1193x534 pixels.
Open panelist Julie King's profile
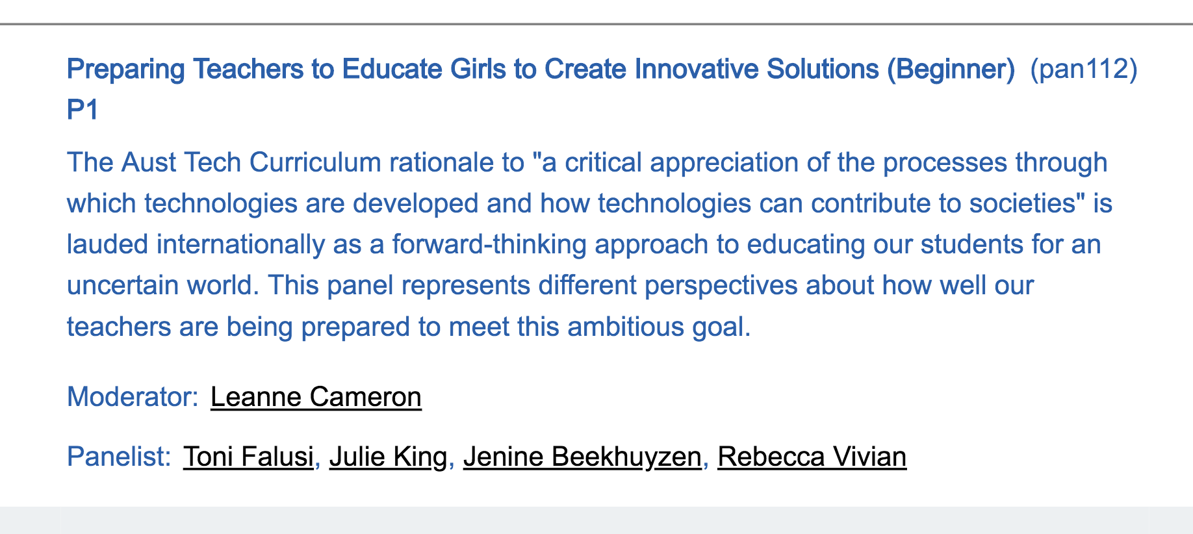389,457
